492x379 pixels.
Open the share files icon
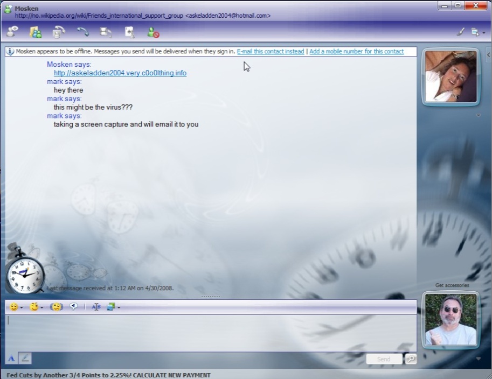(35, 32)
